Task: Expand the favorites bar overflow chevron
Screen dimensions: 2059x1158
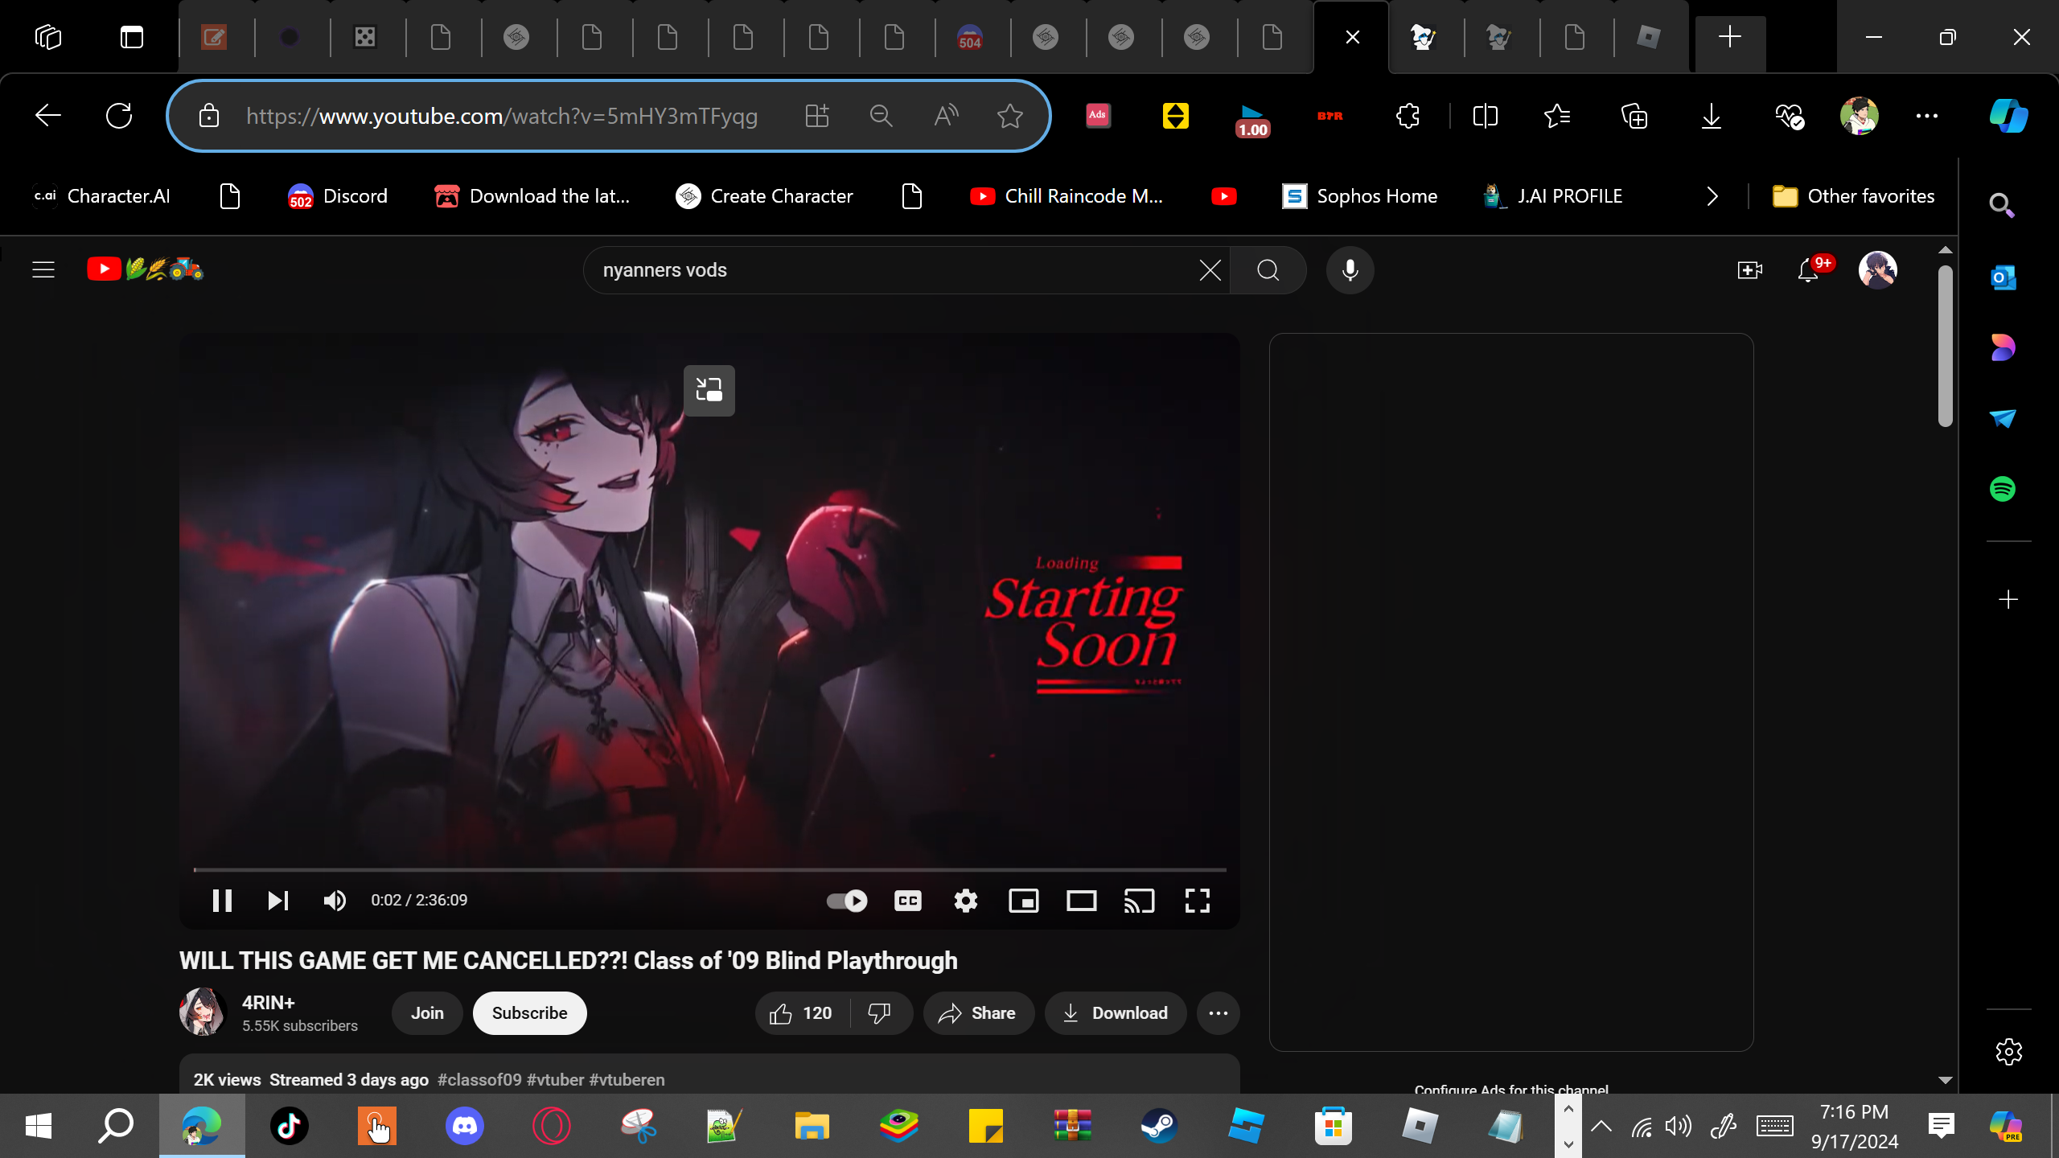Action: (x=1712, y=196)
